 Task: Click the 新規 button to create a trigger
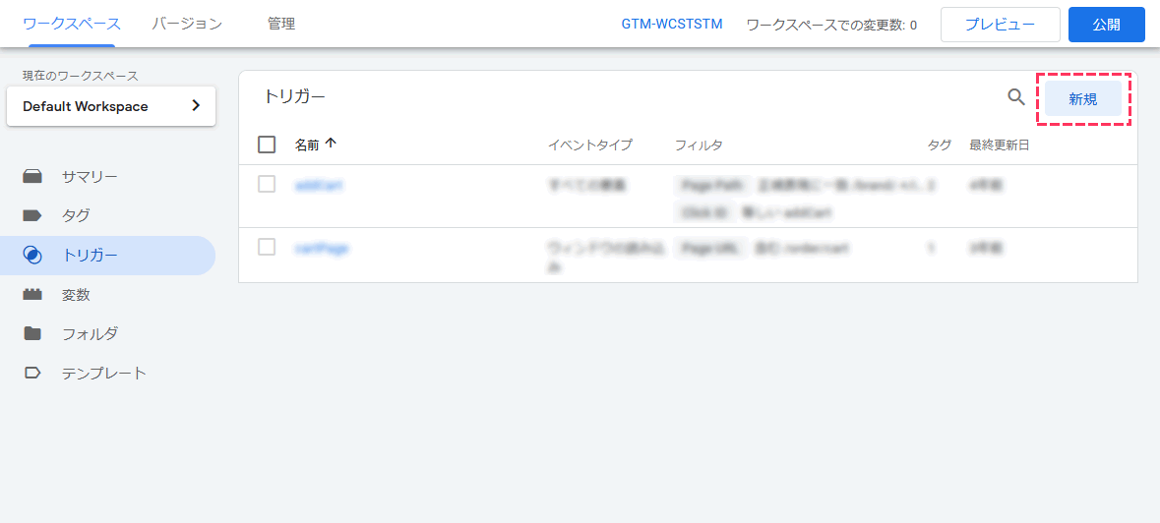pos(1083,99)
